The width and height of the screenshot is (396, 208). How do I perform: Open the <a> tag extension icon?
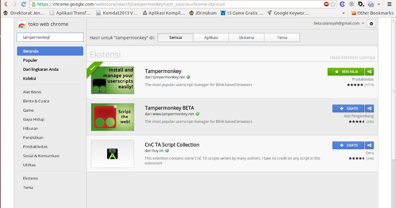(371, 4)
